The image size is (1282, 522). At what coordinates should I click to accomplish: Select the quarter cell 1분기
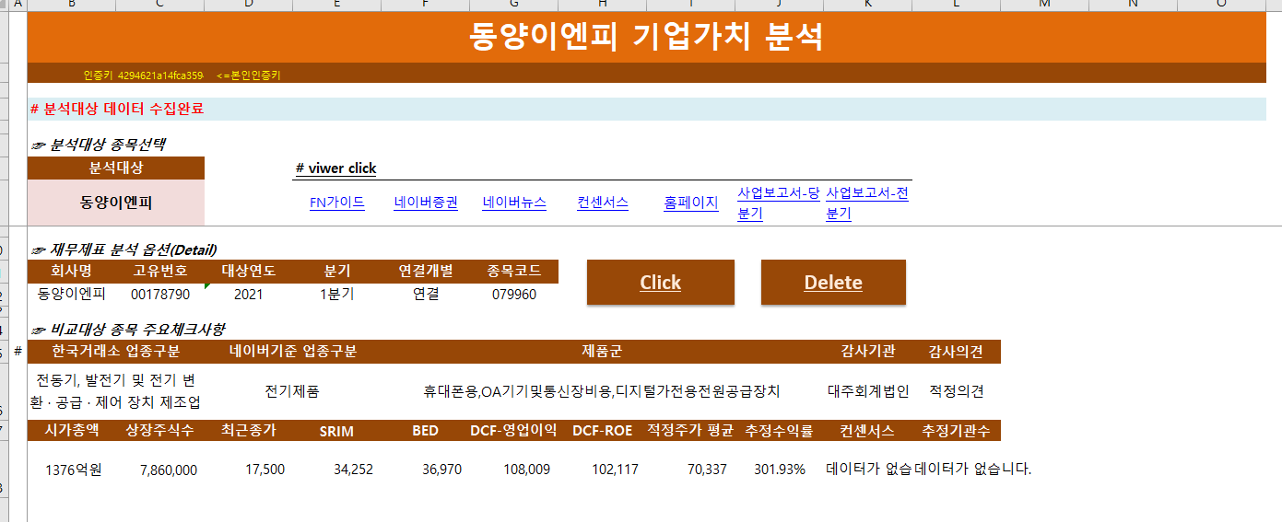(337, 295)
